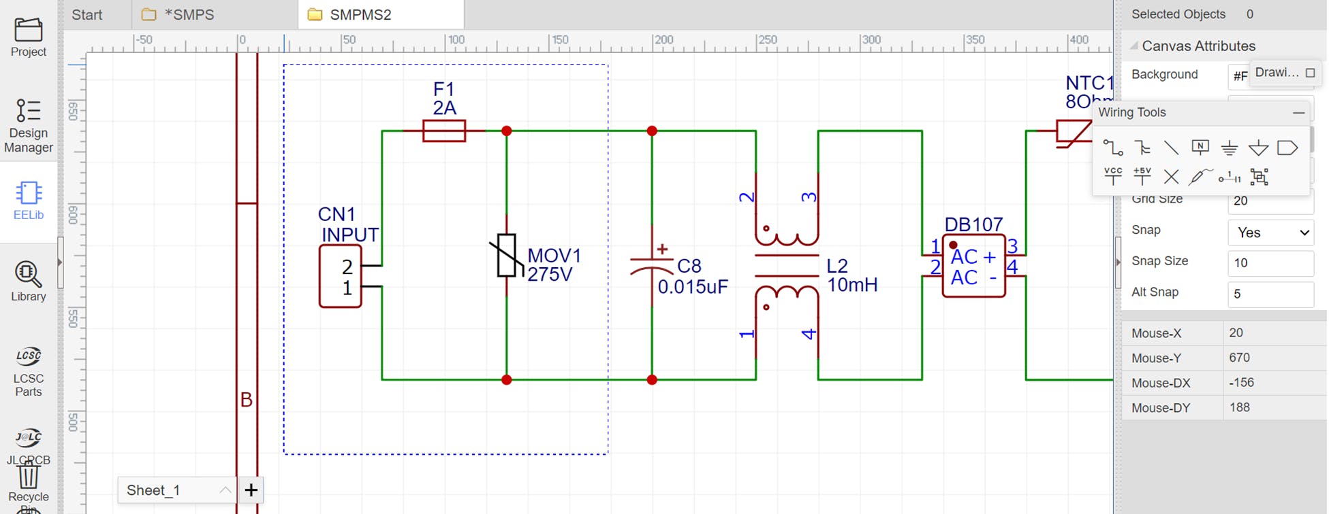Select the F1 2A fuse symbol
Viewport: 1329px width, 514px height.
pyautogui.click(x=444, y=131)
